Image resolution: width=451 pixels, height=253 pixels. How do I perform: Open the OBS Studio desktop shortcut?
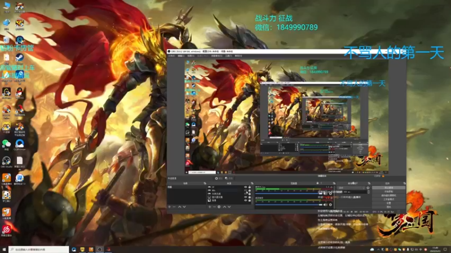tap(6, 162)
